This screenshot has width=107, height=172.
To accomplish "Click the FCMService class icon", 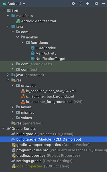I will 33,48.
